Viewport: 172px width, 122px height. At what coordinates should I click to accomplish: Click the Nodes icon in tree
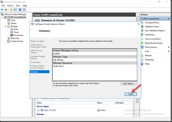pos(8,23)
